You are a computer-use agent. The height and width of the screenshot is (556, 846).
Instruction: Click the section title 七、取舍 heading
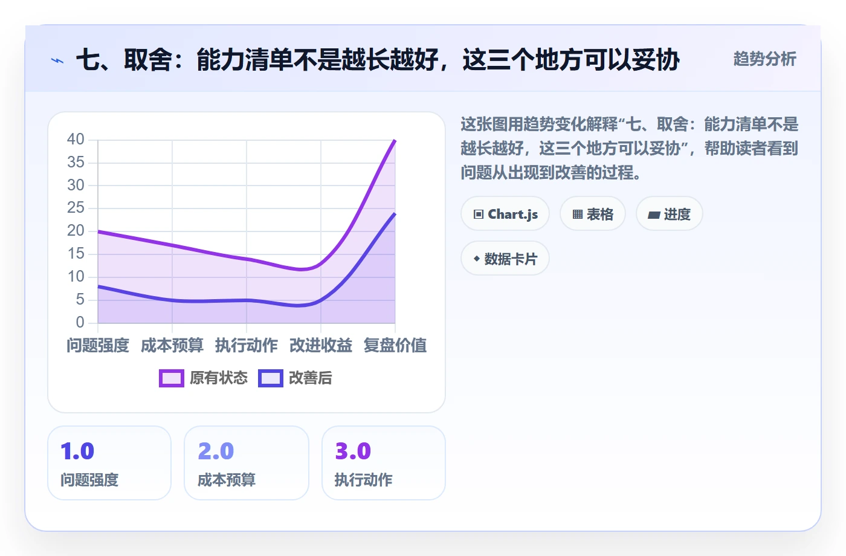pyautogui.click(x=378, y=60)
